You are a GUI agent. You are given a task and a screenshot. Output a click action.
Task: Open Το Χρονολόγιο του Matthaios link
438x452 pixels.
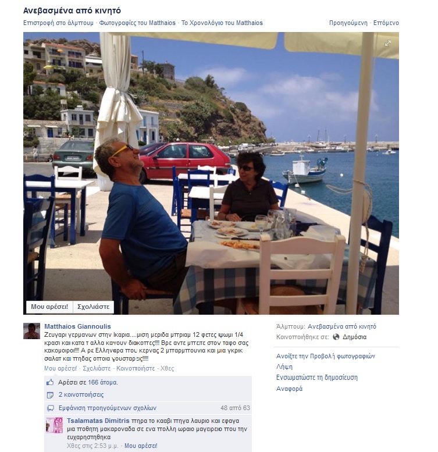point(222,23)
